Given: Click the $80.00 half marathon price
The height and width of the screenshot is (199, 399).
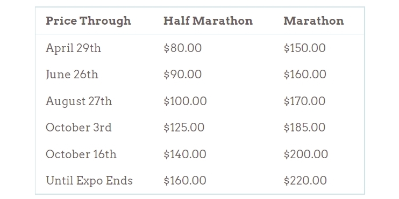Looking at the screenshot, I should tap(183, 48).
